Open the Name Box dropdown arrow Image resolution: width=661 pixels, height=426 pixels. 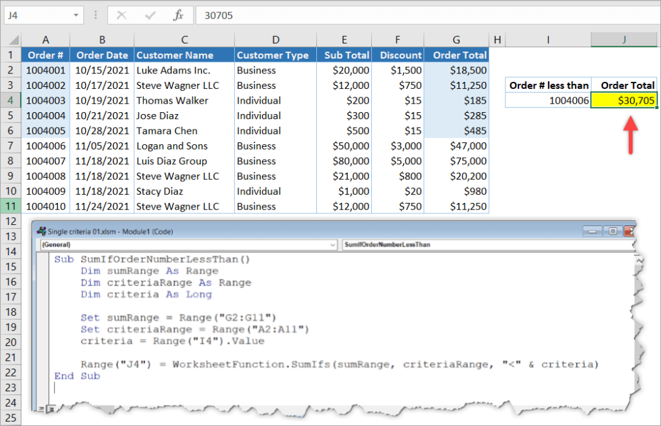(76, 15)
